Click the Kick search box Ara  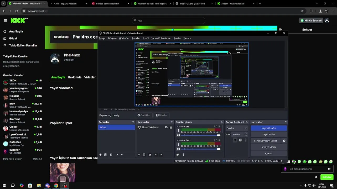tap(168, 20)
